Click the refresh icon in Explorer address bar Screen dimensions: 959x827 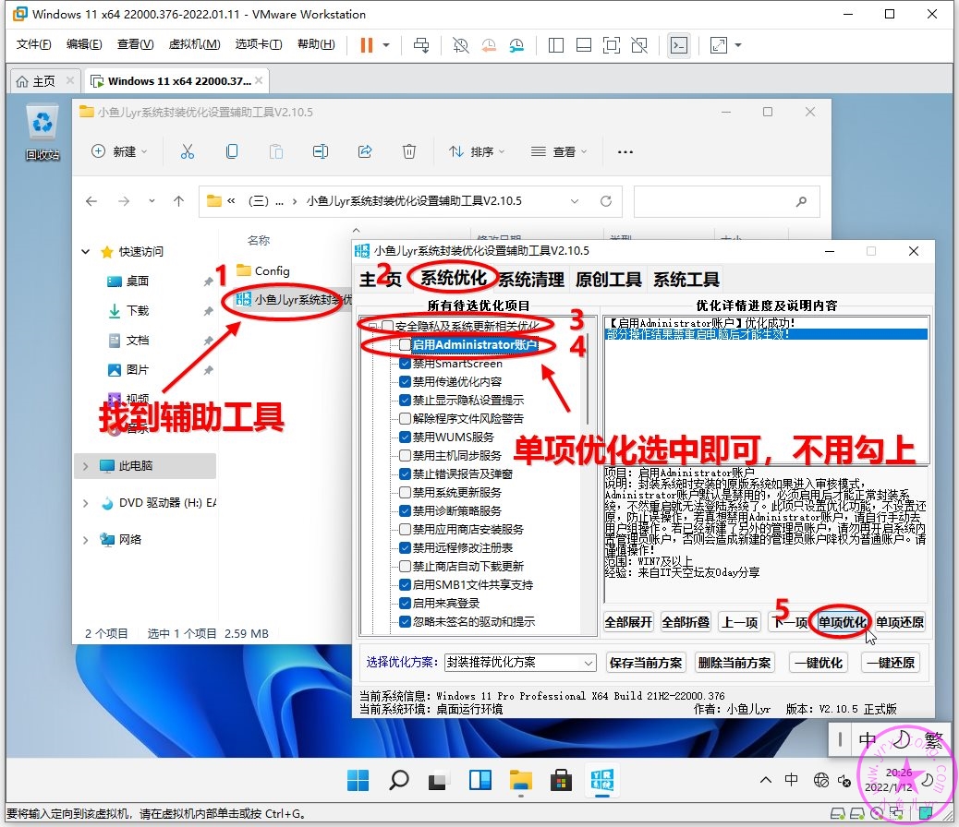tap(606, 201)
